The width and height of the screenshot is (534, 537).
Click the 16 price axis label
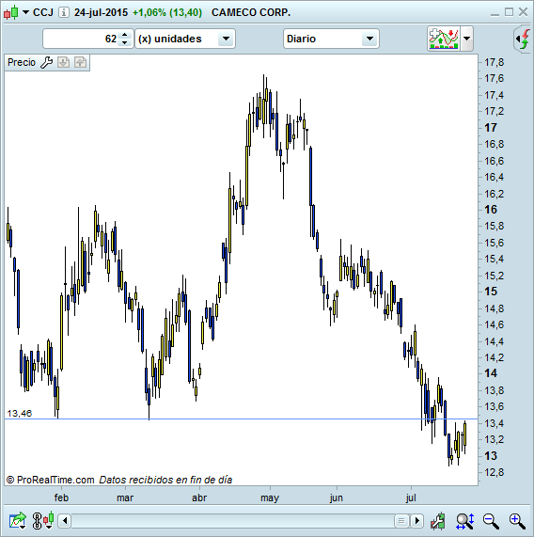[491, 210]
